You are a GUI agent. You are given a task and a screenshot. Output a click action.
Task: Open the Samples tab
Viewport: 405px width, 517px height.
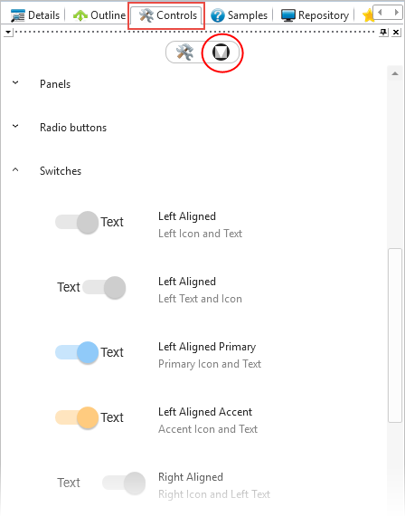pos(239,15)
